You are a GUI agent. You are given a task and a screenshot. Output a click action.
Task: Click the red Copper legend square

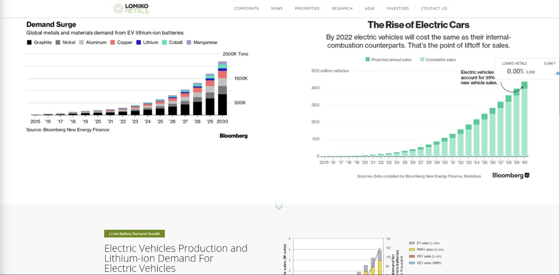click(x=113, y=42)
